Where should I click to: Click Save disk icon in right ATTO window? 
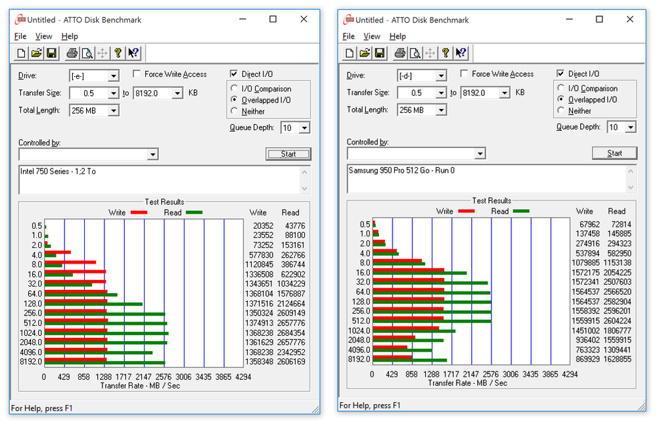tap(380, 53)
